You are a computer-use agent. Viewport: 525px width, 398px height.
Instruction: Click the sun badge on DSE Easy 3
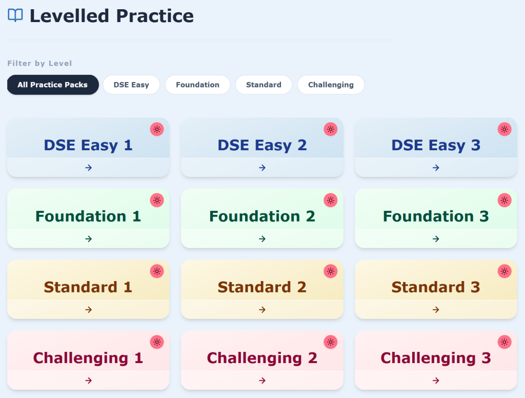pos(504,129)
